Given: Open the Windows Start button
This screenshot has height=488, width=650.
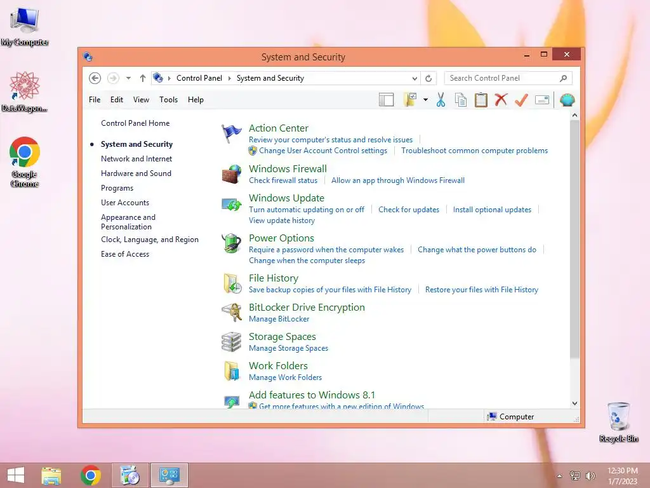Looking at the screenshot, I should (x=16, y=475).
